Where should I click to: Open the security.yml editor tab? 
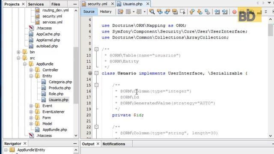[98, 4]
